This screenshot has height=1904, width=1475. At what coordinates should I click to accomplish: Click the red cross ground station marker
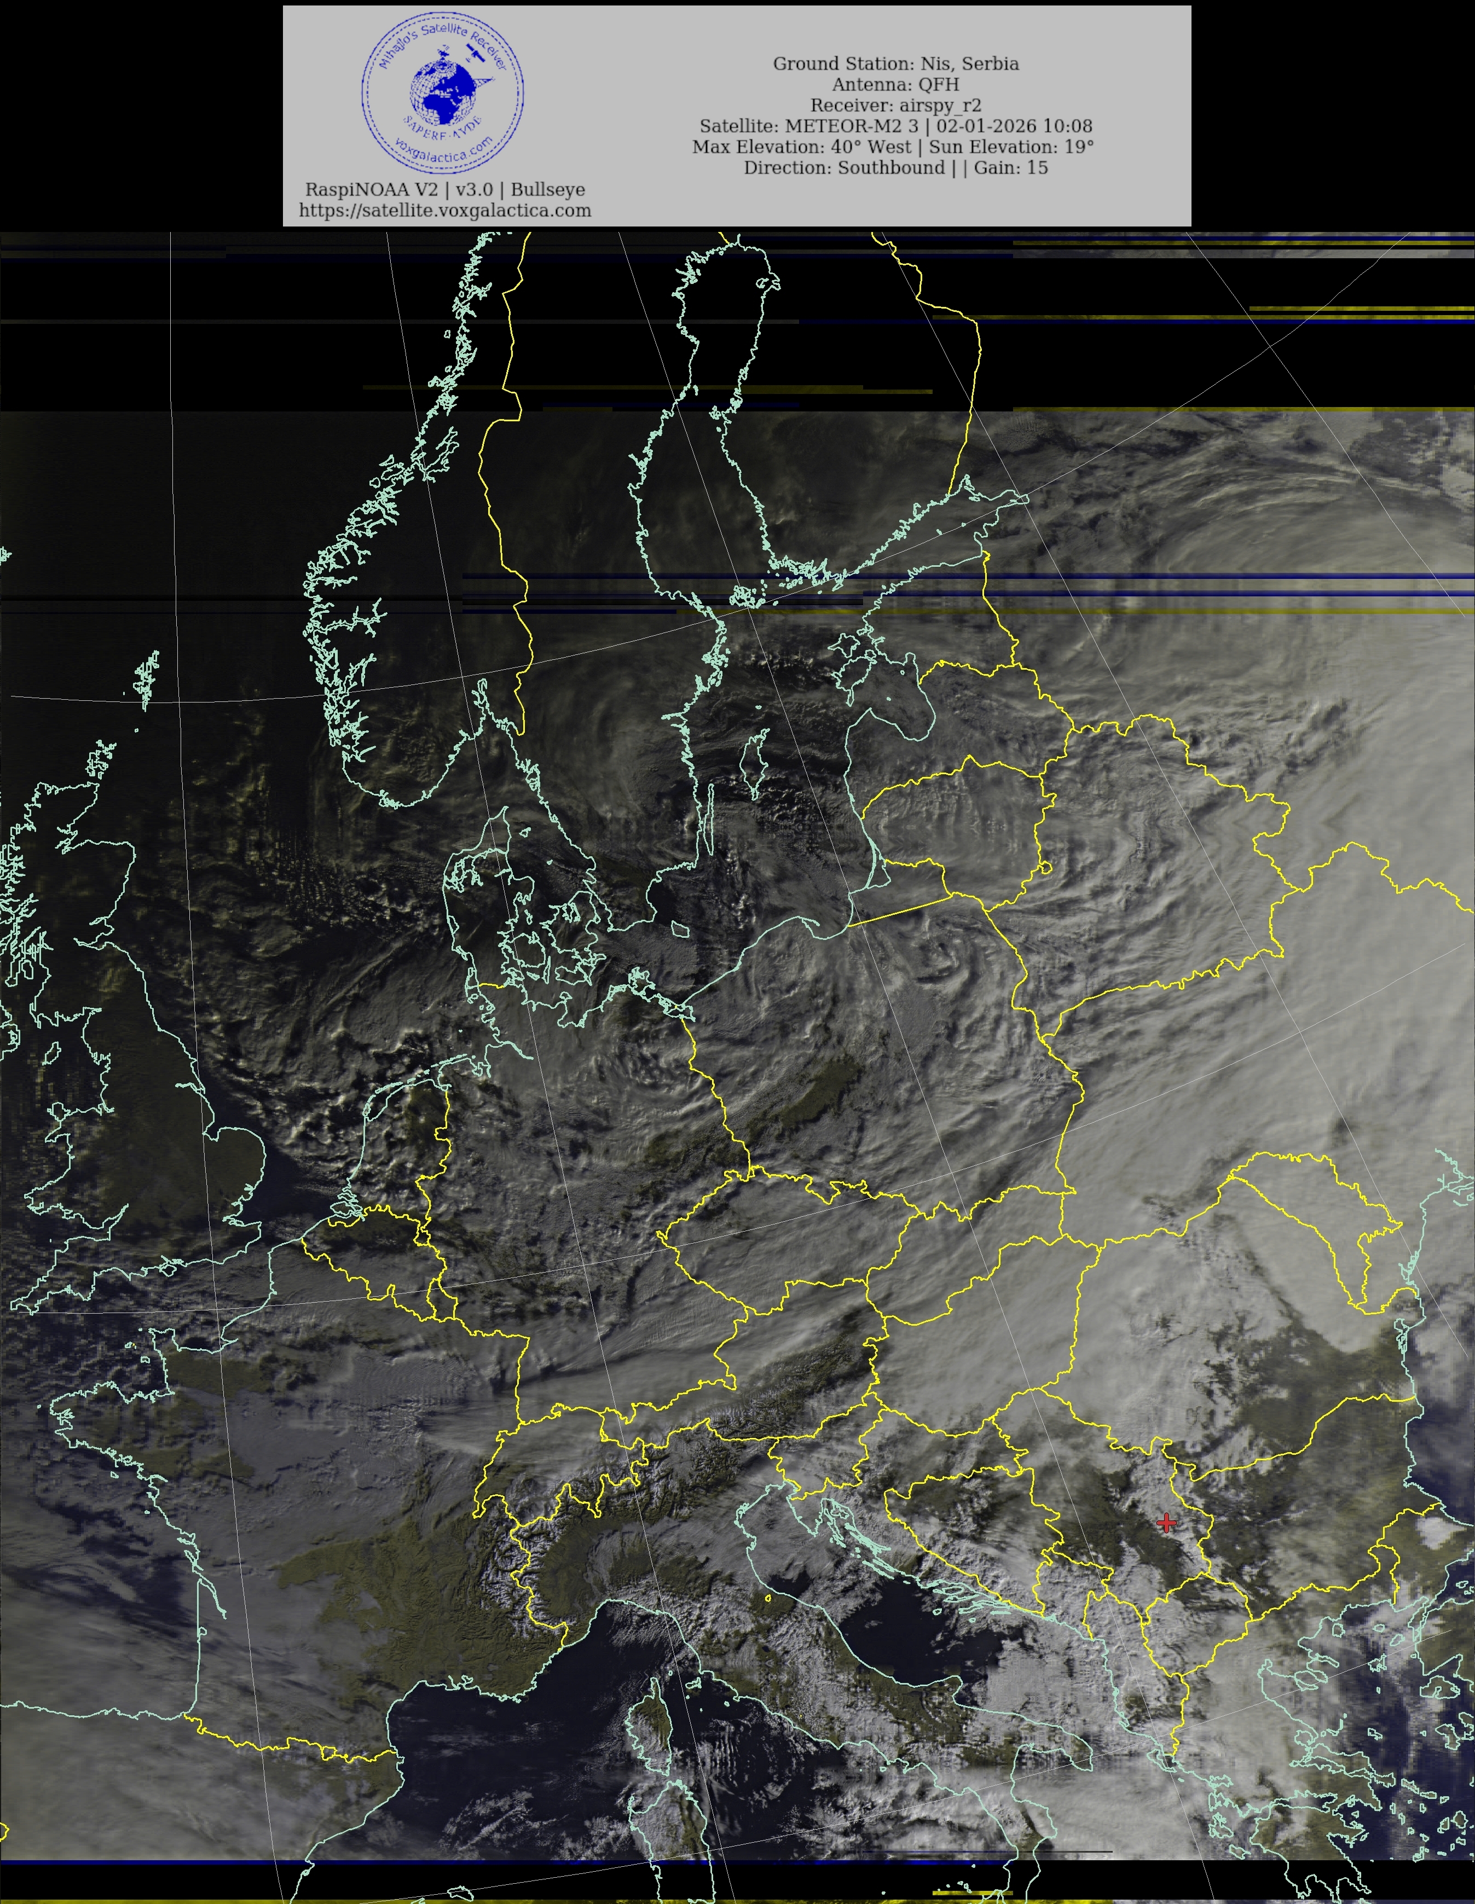point(1166,1522)
